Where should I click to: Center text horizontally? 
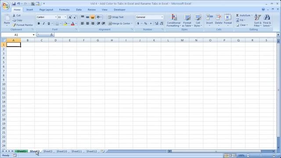pos(87,23)
